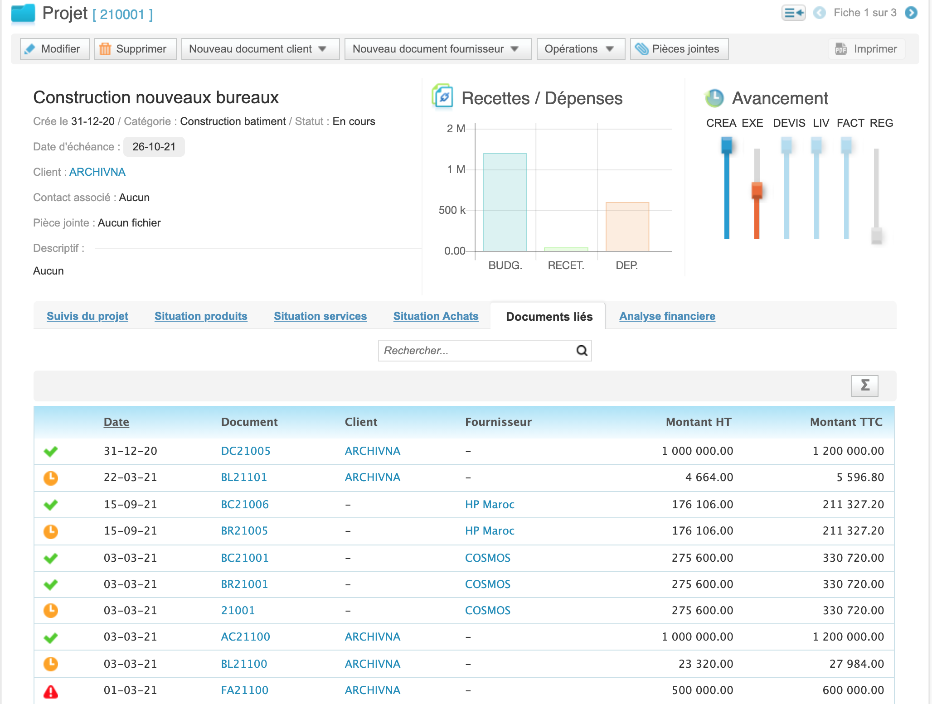The image size is (932, 704).
Task: Sort by the Date column header
Action: pyautogui.click(x=116, y=422)
